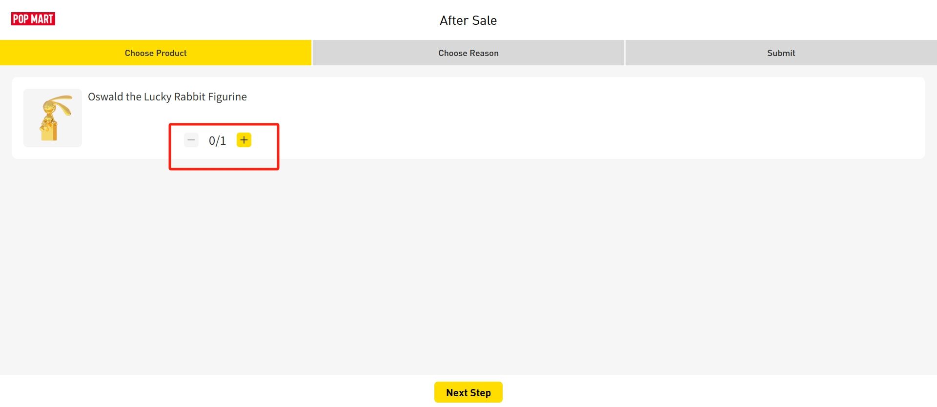Image resolution: width=937 pixels, height=407 pixels.
Task: Open the grey Choose Reason progress segment
Action: click(468, 53)
